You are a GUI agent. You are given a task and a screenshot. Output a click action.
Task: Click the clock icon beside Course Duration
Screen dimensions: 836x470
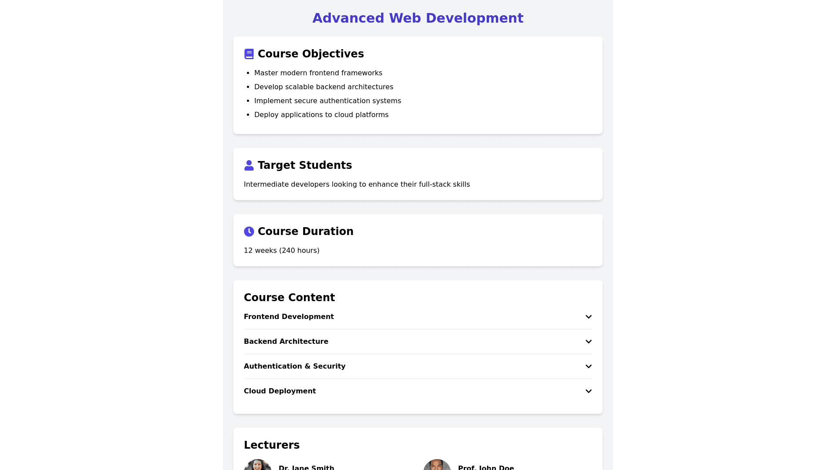249,232
